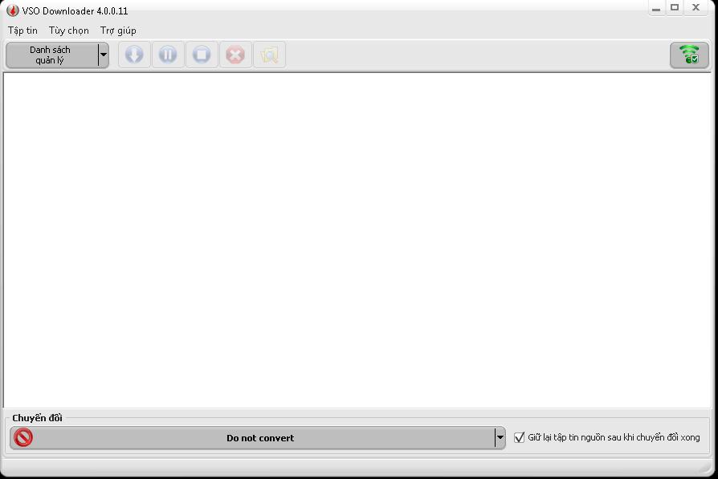Screen dimensions: 718x479
Task: Click the VSO Downloader flame logo
Action: 13,10
